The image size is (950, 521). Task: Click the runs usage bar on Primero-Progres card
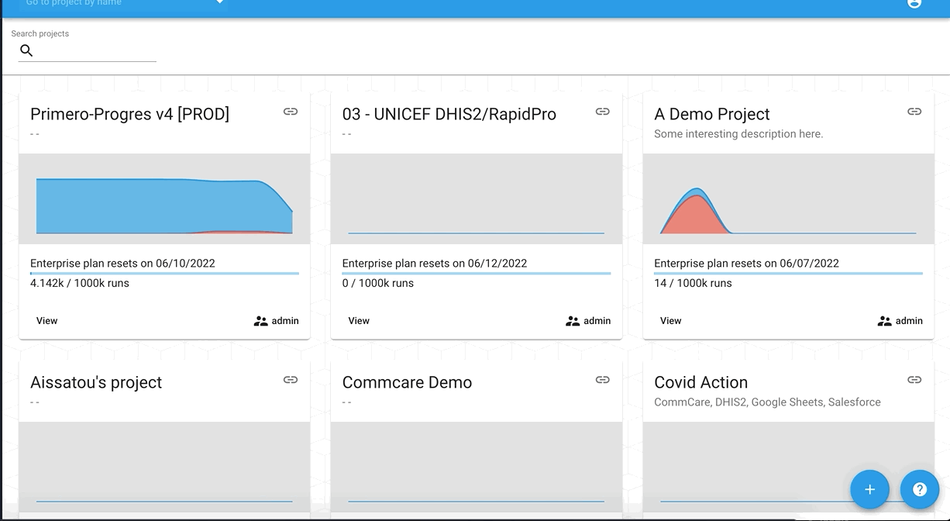[x=164, y=273]
